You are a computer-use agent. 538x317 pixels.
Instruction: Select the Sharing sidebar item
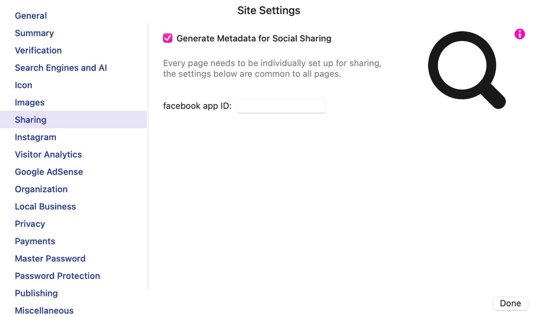point(30,120)
